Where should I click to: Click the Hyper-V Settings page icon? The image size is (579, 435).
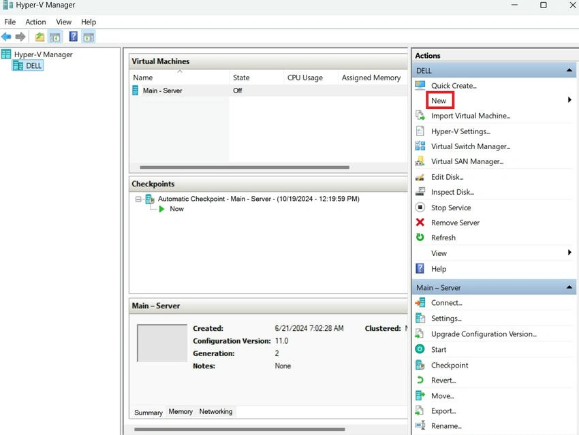click(x=420, y=131)
